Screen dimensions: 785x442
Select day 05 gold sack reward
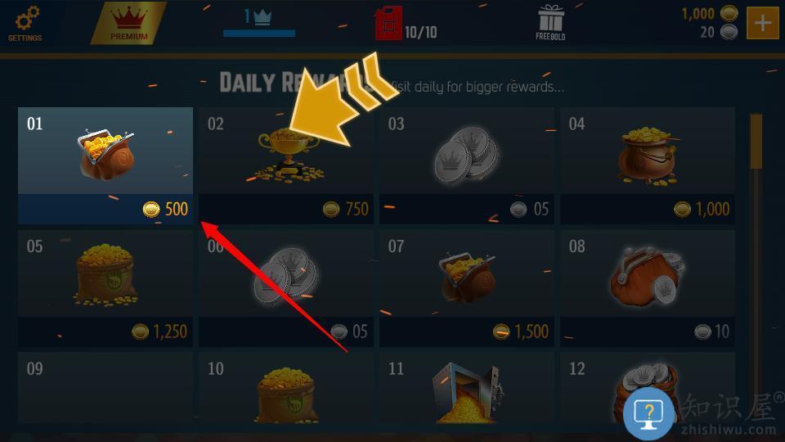coord(105,288)
